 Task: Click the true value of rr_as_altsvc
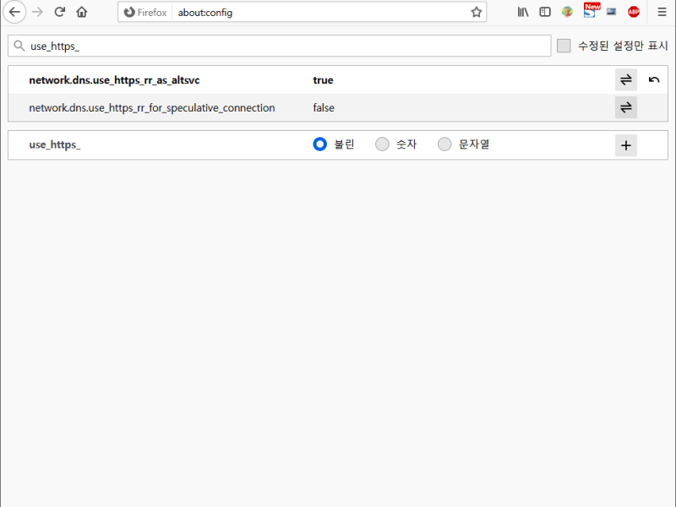tap(323, 80)
